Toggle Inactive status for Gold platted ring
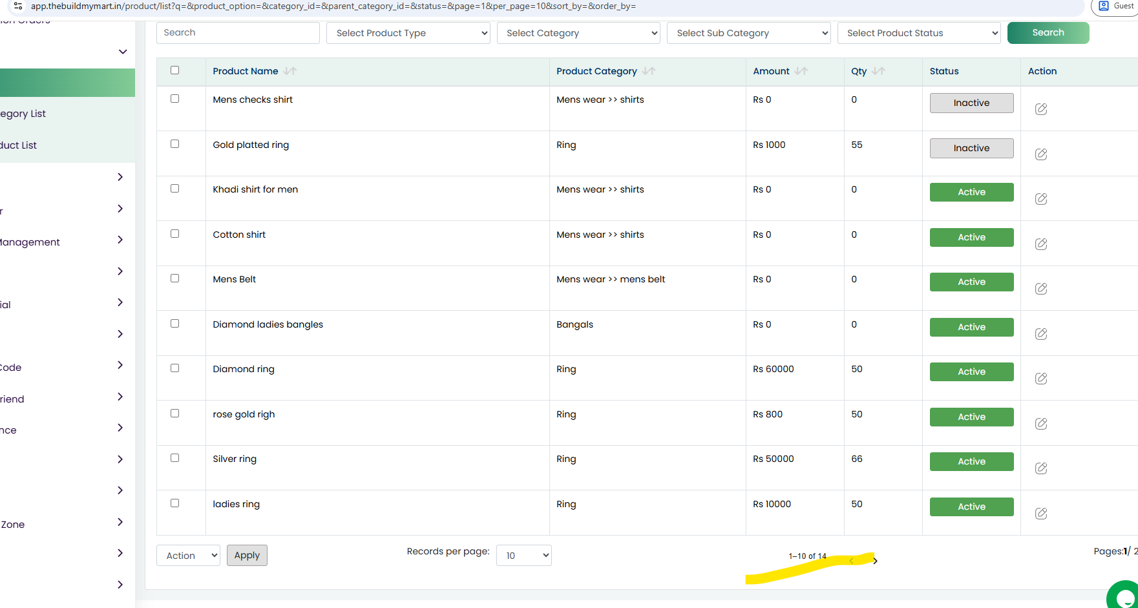The height and width of the screenshot is (608, 1138). (971, 149)
